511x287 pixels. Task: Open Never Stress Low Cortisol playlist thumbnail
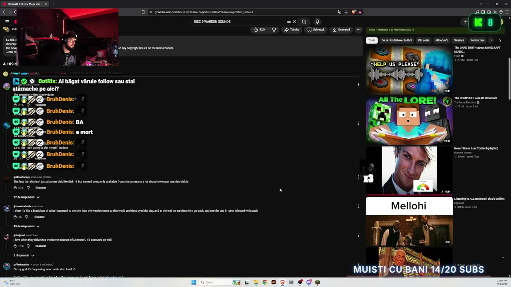409,170
